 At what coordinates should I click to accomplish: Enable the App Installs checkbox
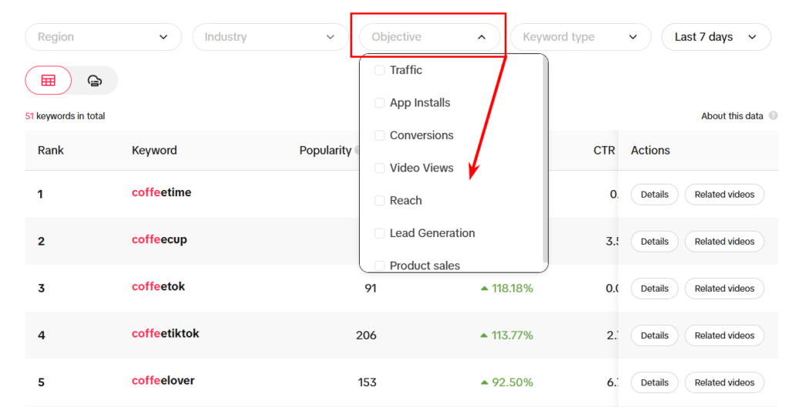(x=379, y=103)
